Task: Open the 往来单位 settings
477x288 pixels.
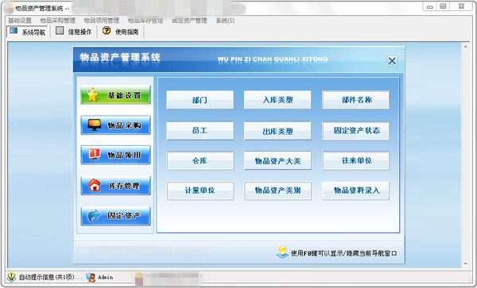Action: tap(355, 160)
